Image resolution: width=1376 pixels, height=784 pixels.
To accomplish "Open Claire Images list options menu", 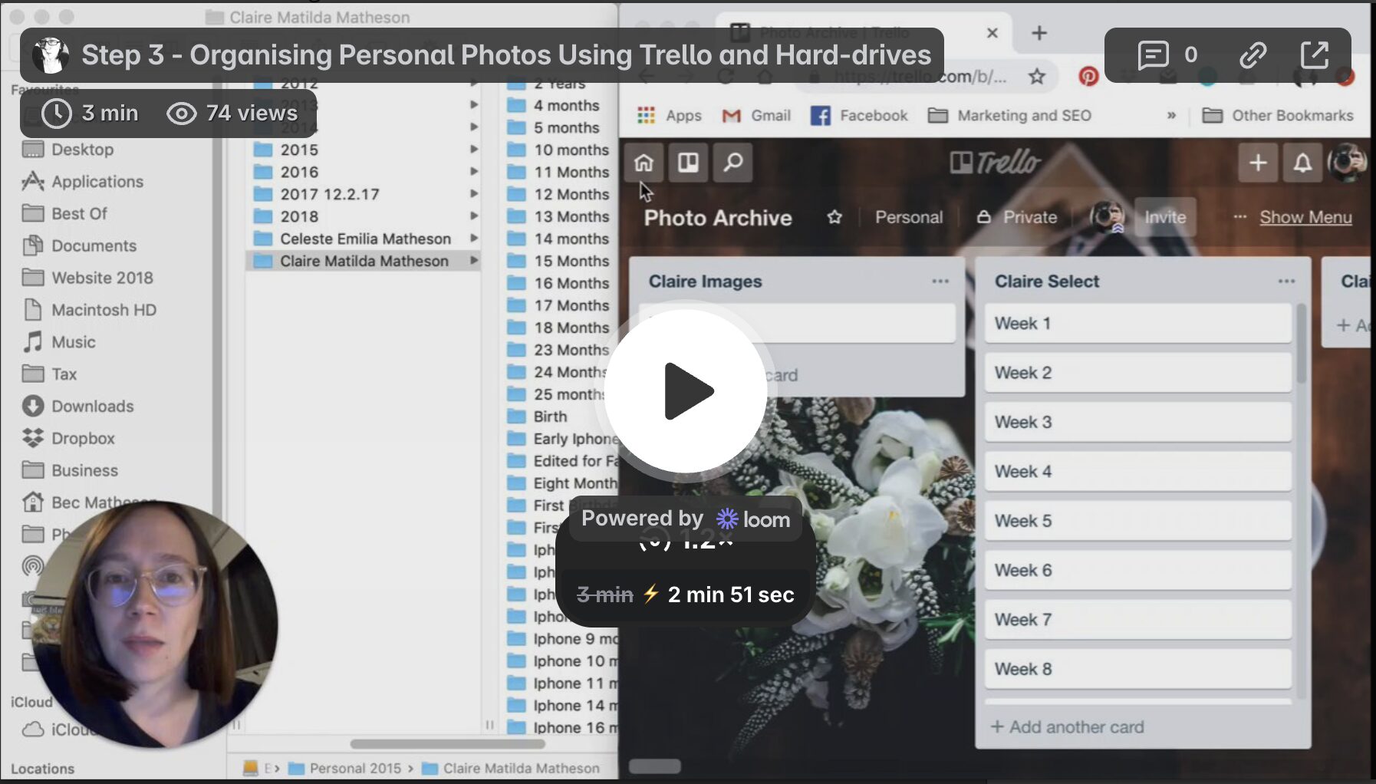I will coord(940,282).
